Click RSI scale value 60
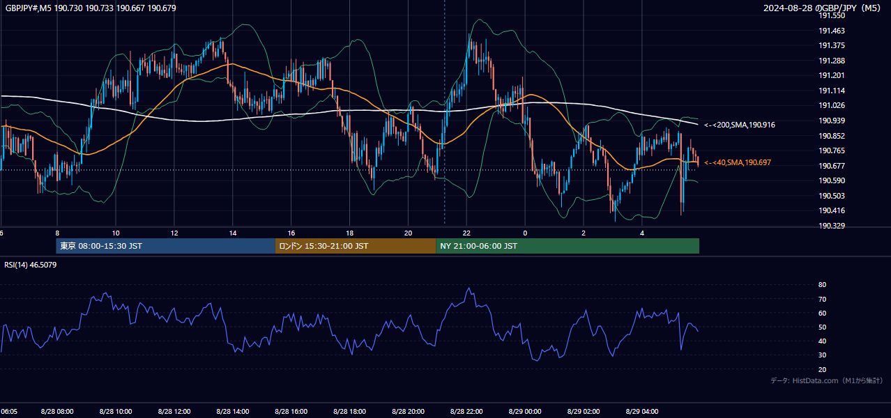891x418 pixels. click(822, 313)
